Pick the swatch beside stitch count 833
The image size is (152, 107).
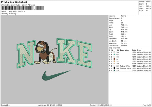click(x=114, y=57)
